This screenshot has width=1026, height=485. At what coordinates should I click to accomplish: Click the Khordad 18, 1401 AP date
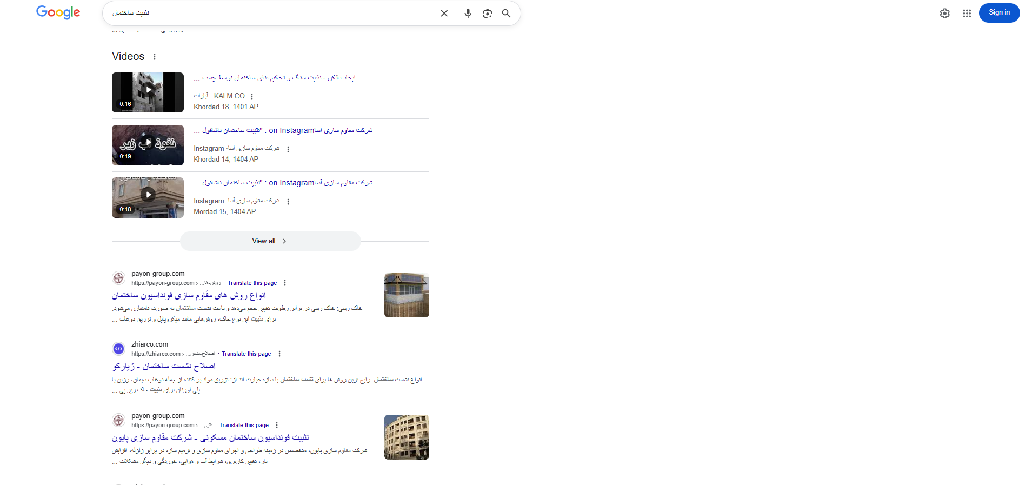(226, 107)
